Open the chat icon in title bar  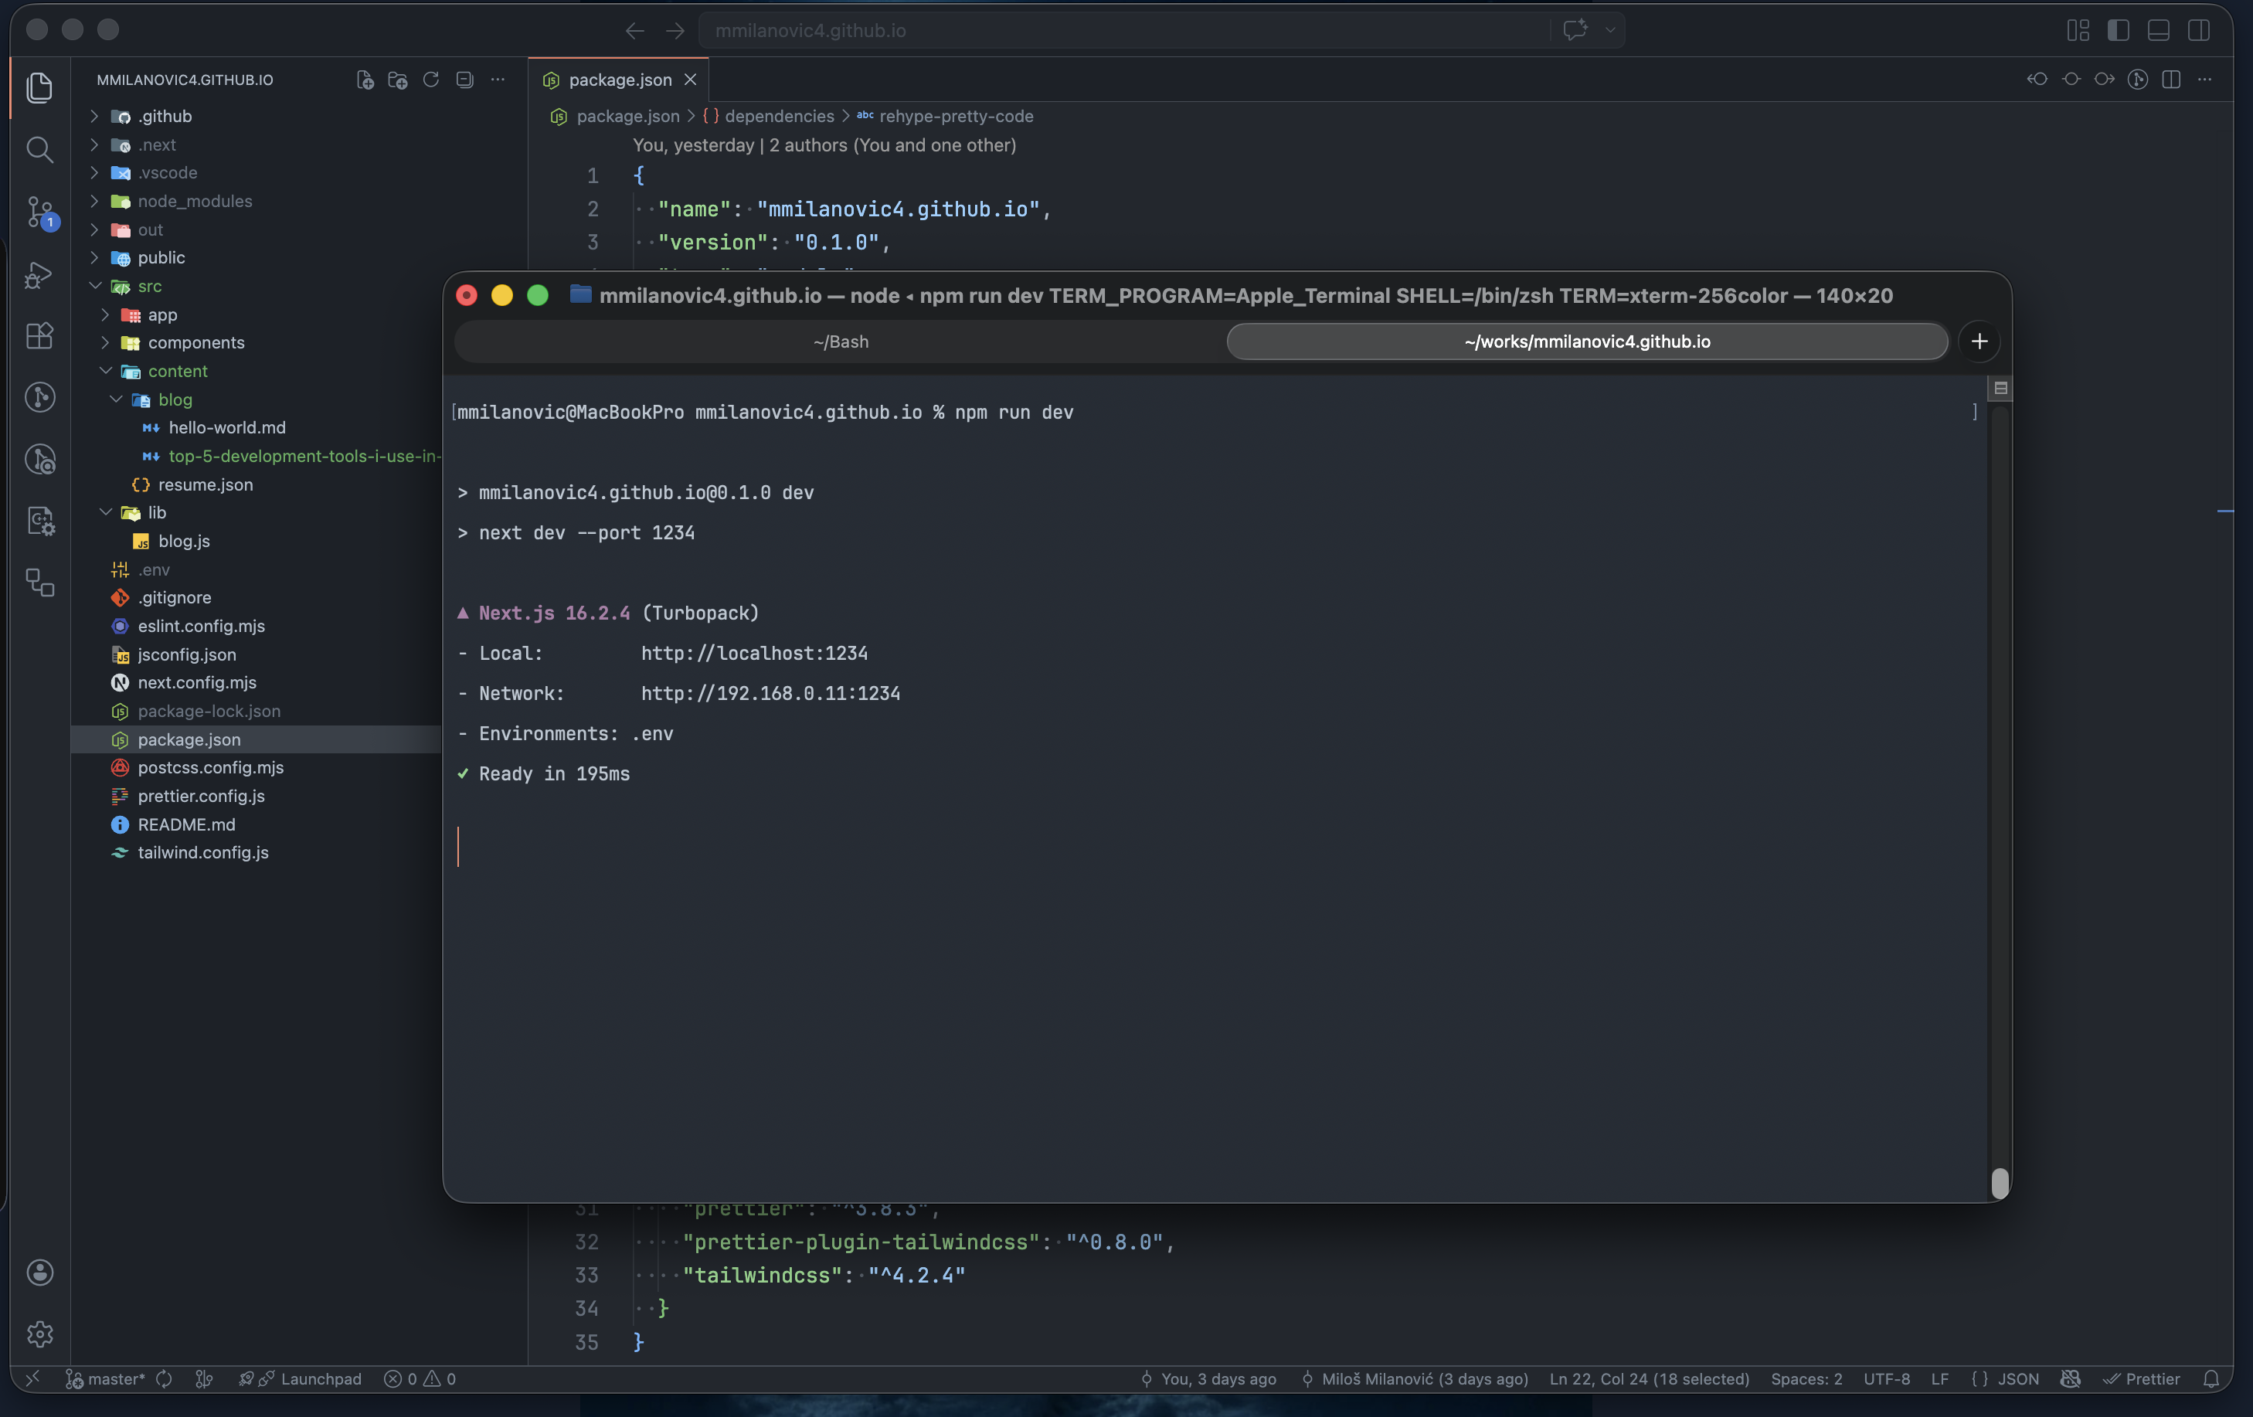pyautogui.click(x=1575, y=30)
